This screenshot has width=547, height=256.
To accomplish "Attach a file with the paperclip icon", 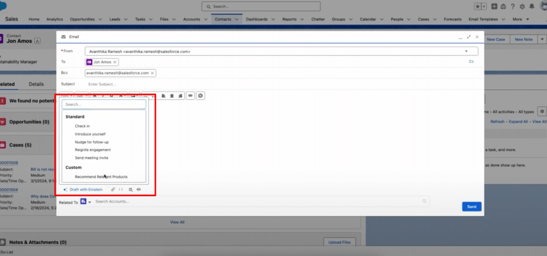I will pos(113,189).
